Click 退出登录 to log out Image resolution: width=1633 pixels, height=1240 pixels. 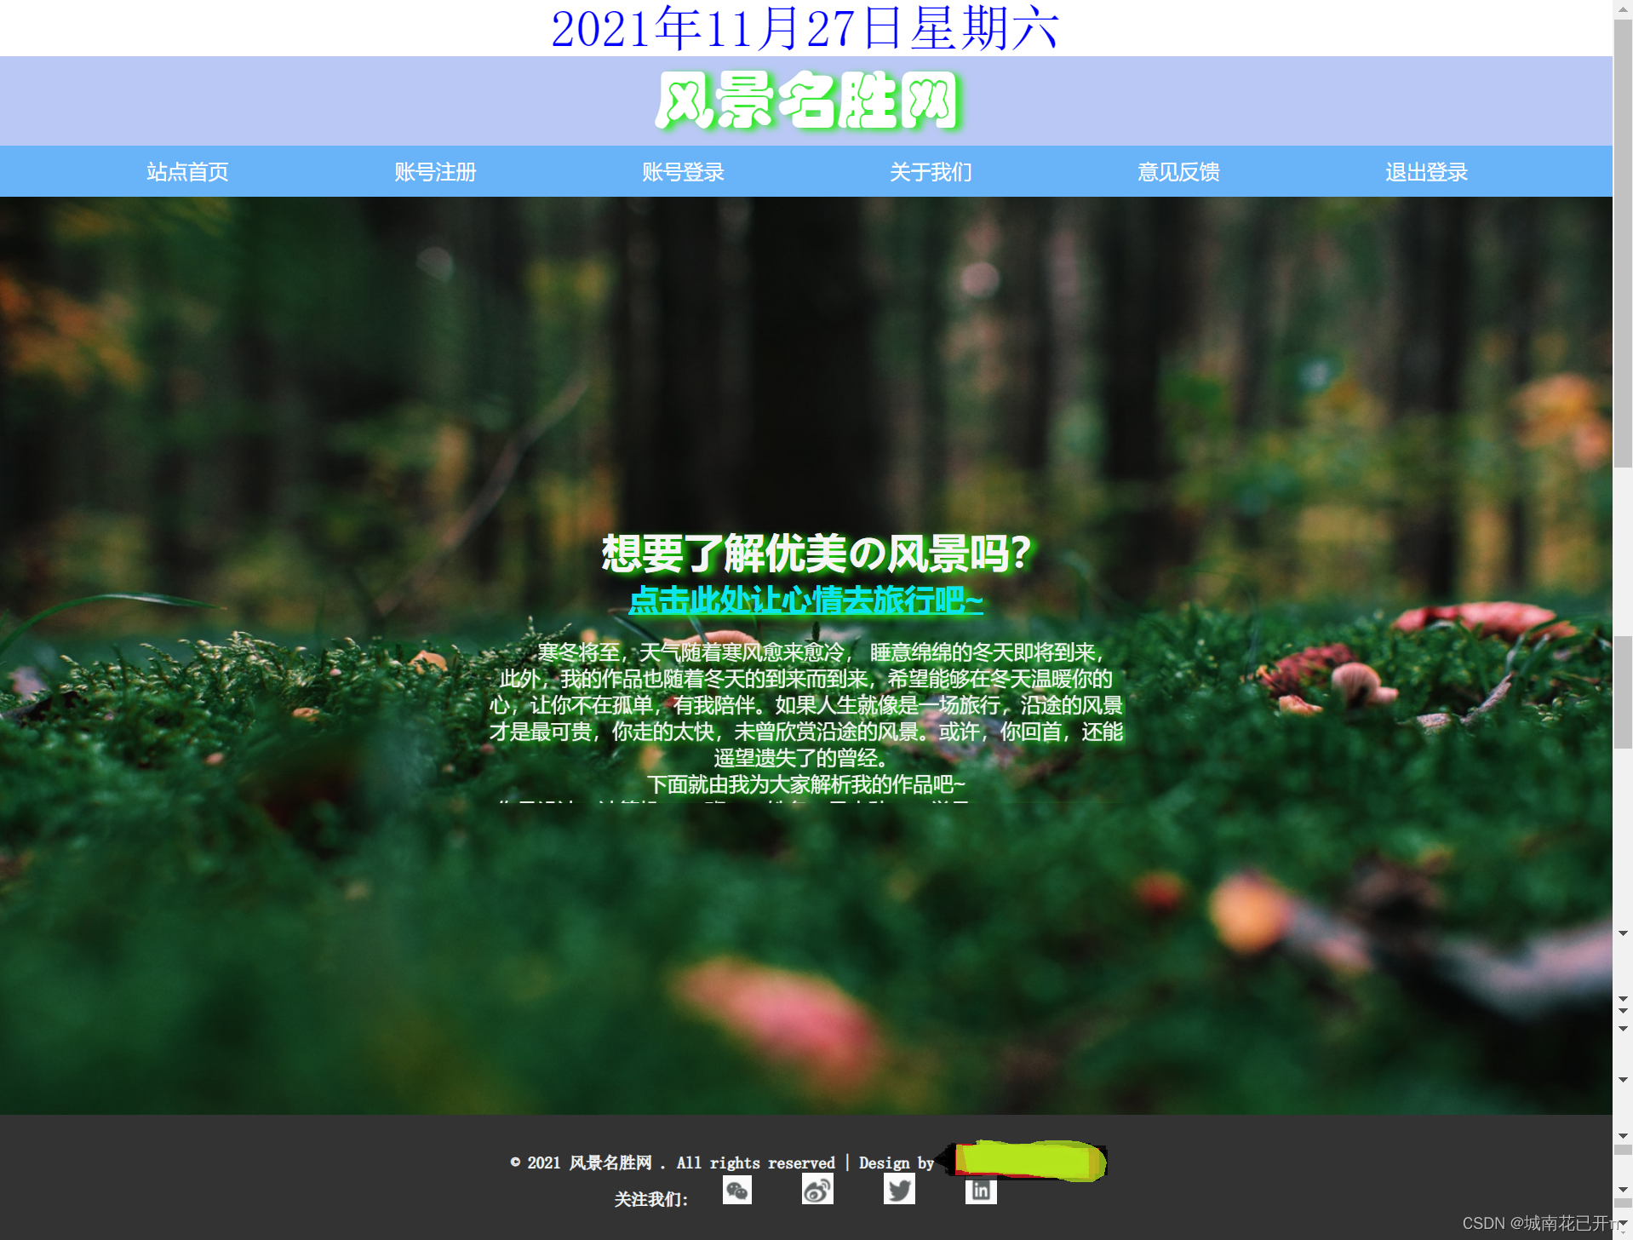(1424, 171)
